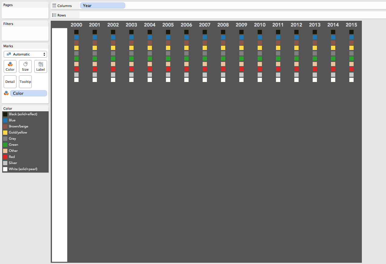Select Red legend entry

(12, 157)
